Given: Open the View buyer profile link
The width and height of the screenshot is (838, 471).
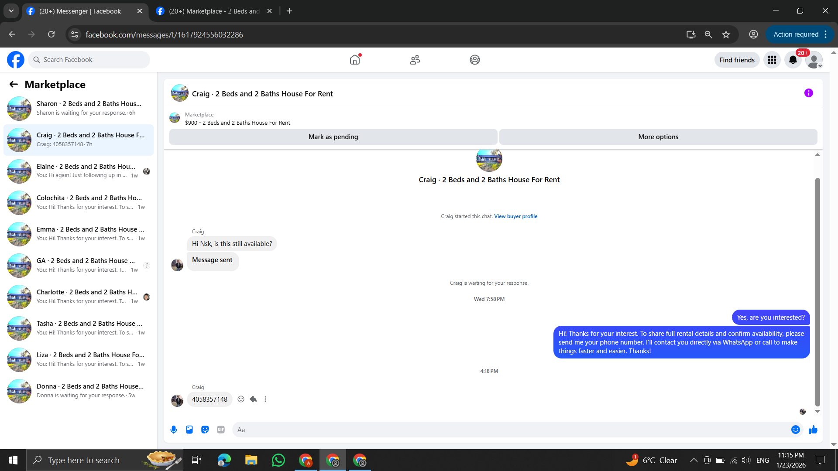Looking at the screenshot, I should point(515,216).
